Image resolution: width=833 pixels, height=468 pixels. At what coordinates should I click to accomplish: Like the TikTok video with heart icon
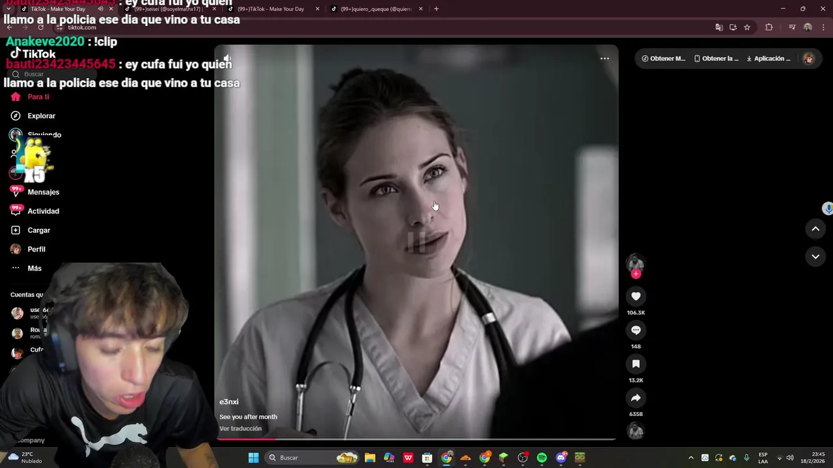(x=636, y=296)
